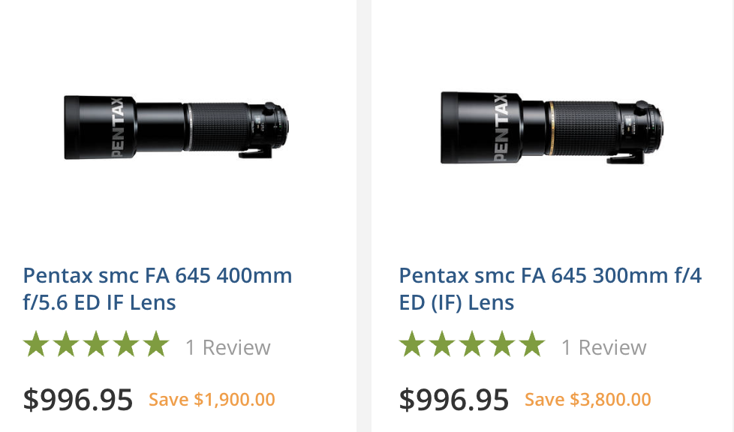Click the fourth star for the 400mm lens
Image resolution: width=734 pixels, height=432 pixels.
coord(128,346)
